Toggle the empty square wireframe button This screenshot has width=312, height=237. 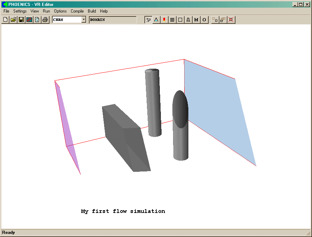coord(180,20)
